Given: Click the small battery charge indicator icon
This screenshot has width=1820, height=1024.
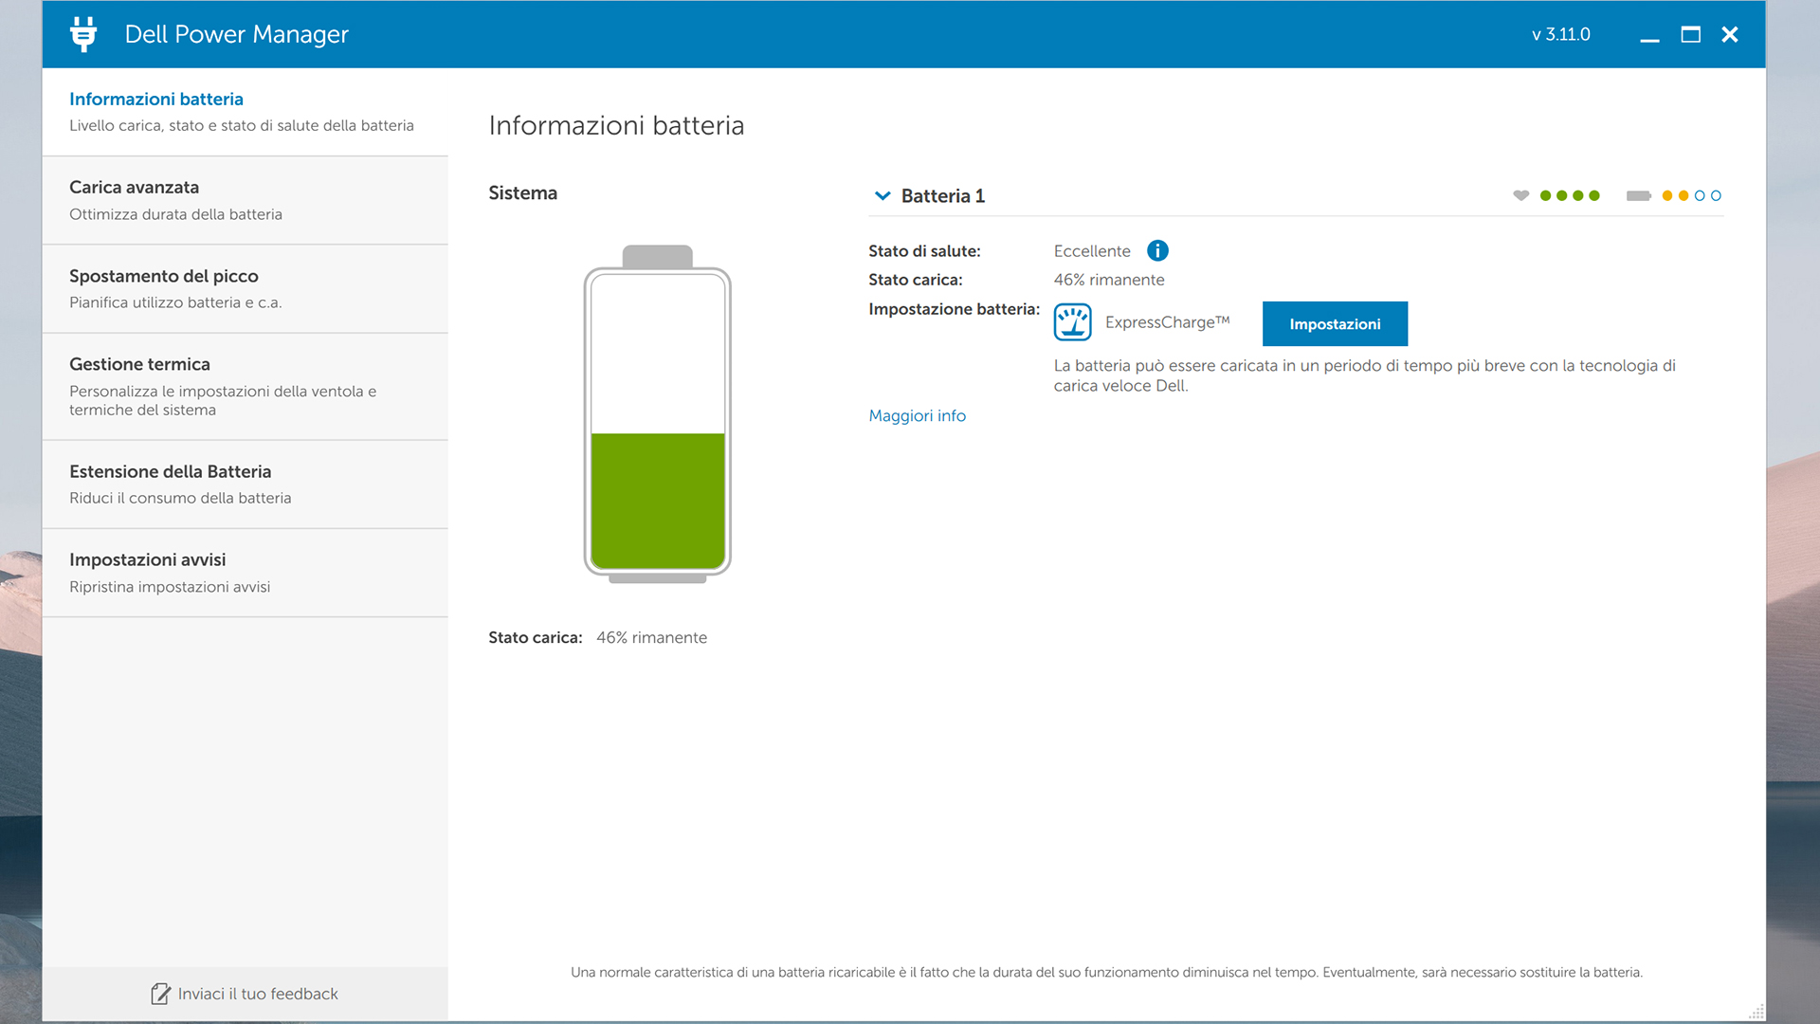Looking at the screenshot, I should [1638, 195].
